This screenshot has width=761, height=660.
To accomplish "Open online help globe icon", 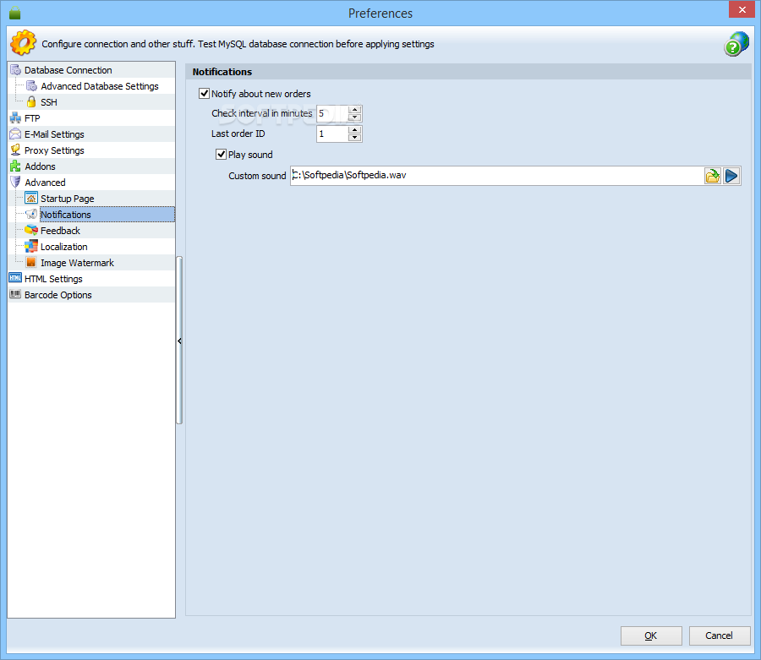I will (736, 44).
